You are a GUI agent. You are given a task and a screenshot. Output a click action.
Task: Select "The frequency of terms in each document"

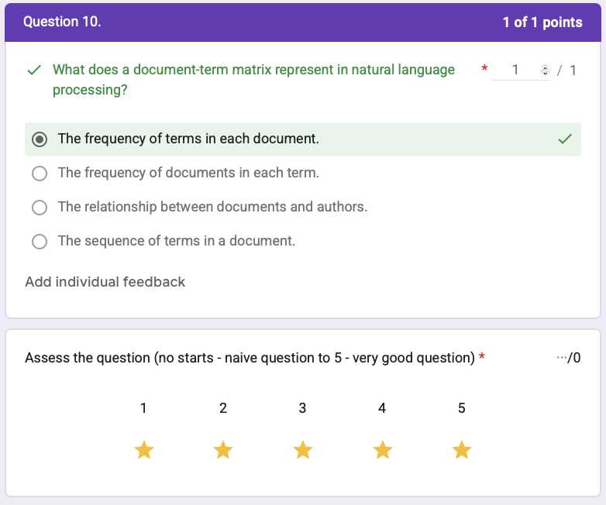(40, 139)
